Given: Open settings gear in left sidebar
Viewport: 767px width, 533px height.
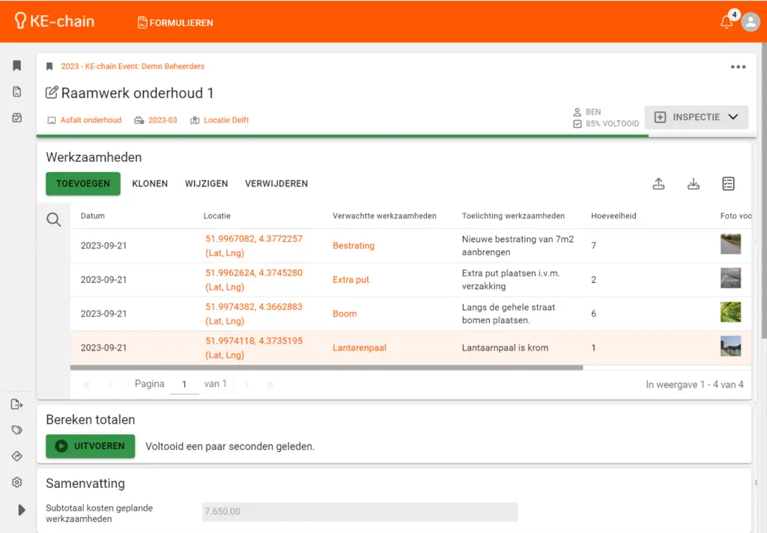Looking at the screenshot, I should pyautogui.click(x=17, y=483).
